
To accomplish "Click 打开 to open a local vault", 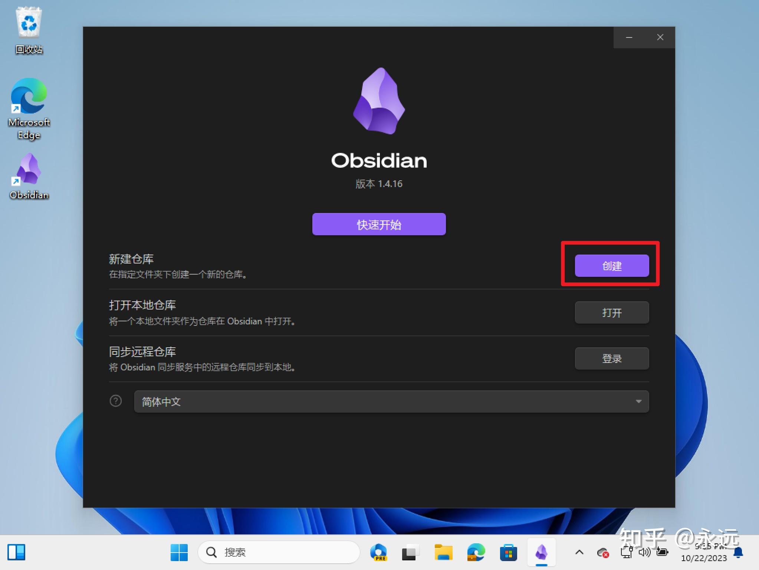I will coord(611,312).
